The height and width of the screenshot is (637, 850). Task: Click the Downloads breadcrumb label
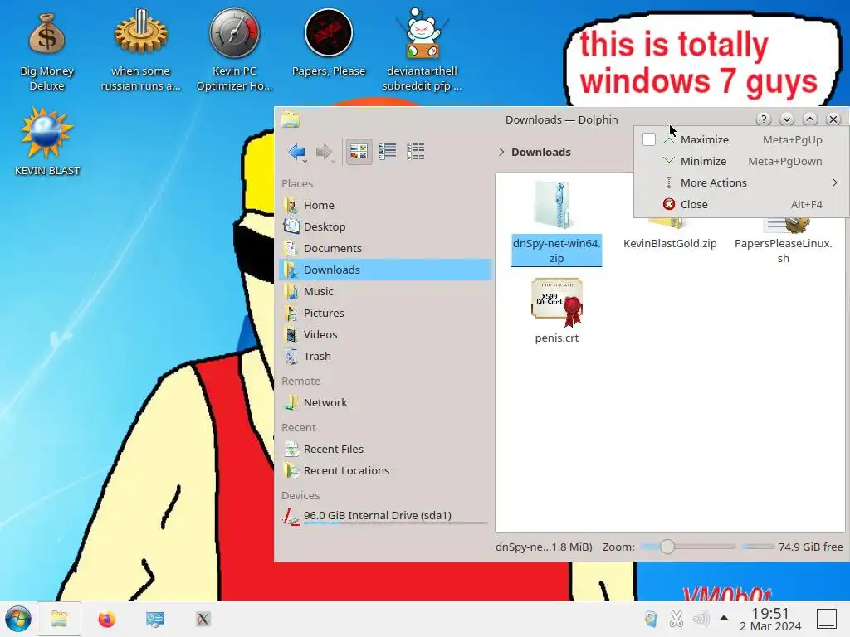(x=541, y=153)
